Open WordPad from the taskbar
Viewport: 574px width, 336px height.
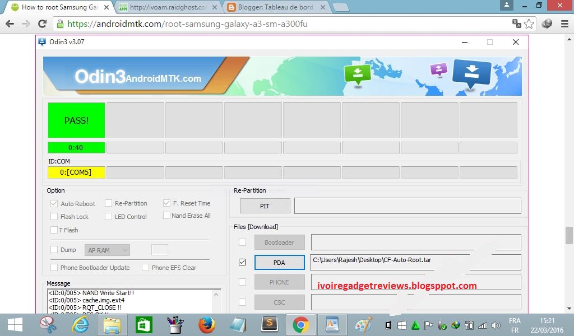[332, 325]
